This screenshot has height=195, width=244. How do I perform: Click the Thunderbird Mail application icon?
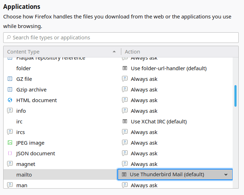pos(124,174)
